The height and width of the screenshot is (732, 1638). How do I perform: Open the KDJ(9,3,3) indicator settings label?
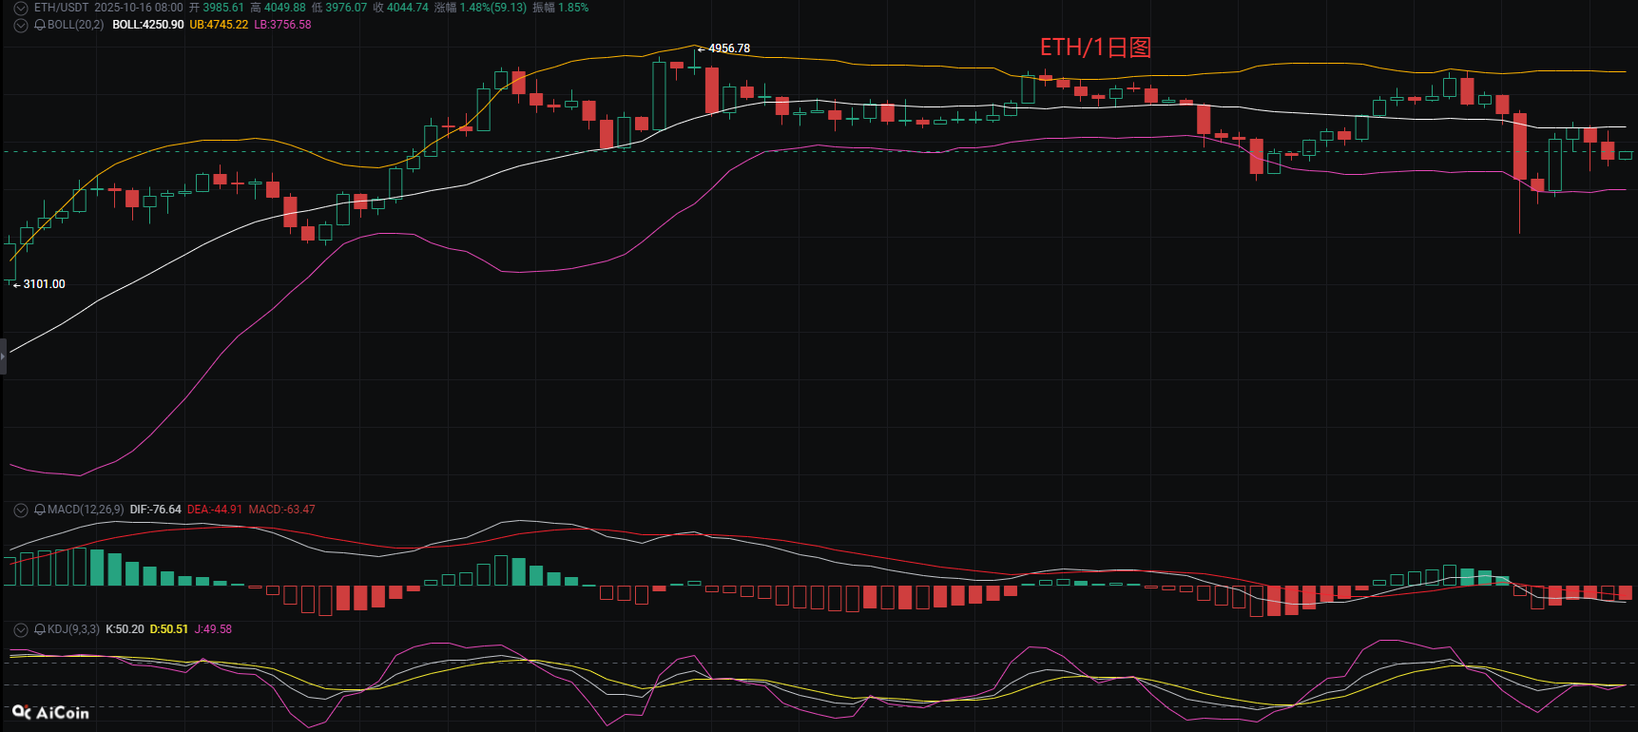click(x=73, y=629)
